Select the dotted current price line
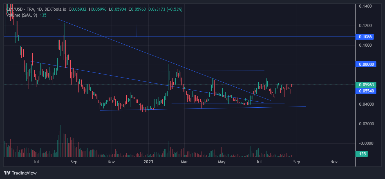 (180, 85)
